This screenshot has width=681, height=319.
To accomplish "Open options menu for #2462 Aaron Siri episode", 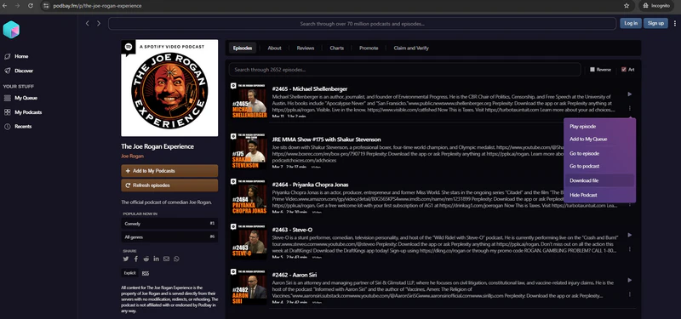I will [x=630, y=294].
